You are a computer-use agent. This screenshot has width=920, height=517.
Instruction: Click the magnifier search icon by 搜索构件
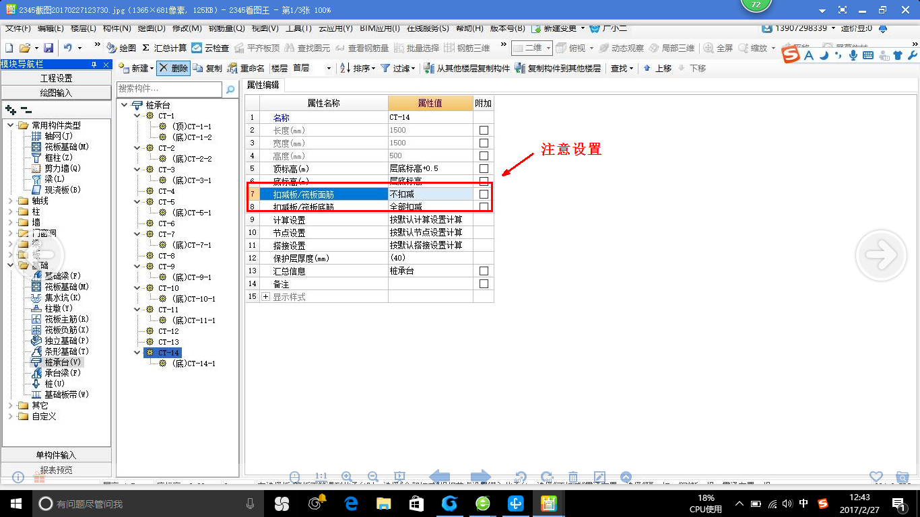coord(230,89)
